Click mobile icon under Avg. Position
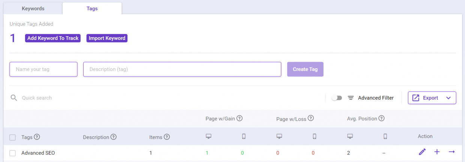Viewport: 465px width, 162px height. 385,137
